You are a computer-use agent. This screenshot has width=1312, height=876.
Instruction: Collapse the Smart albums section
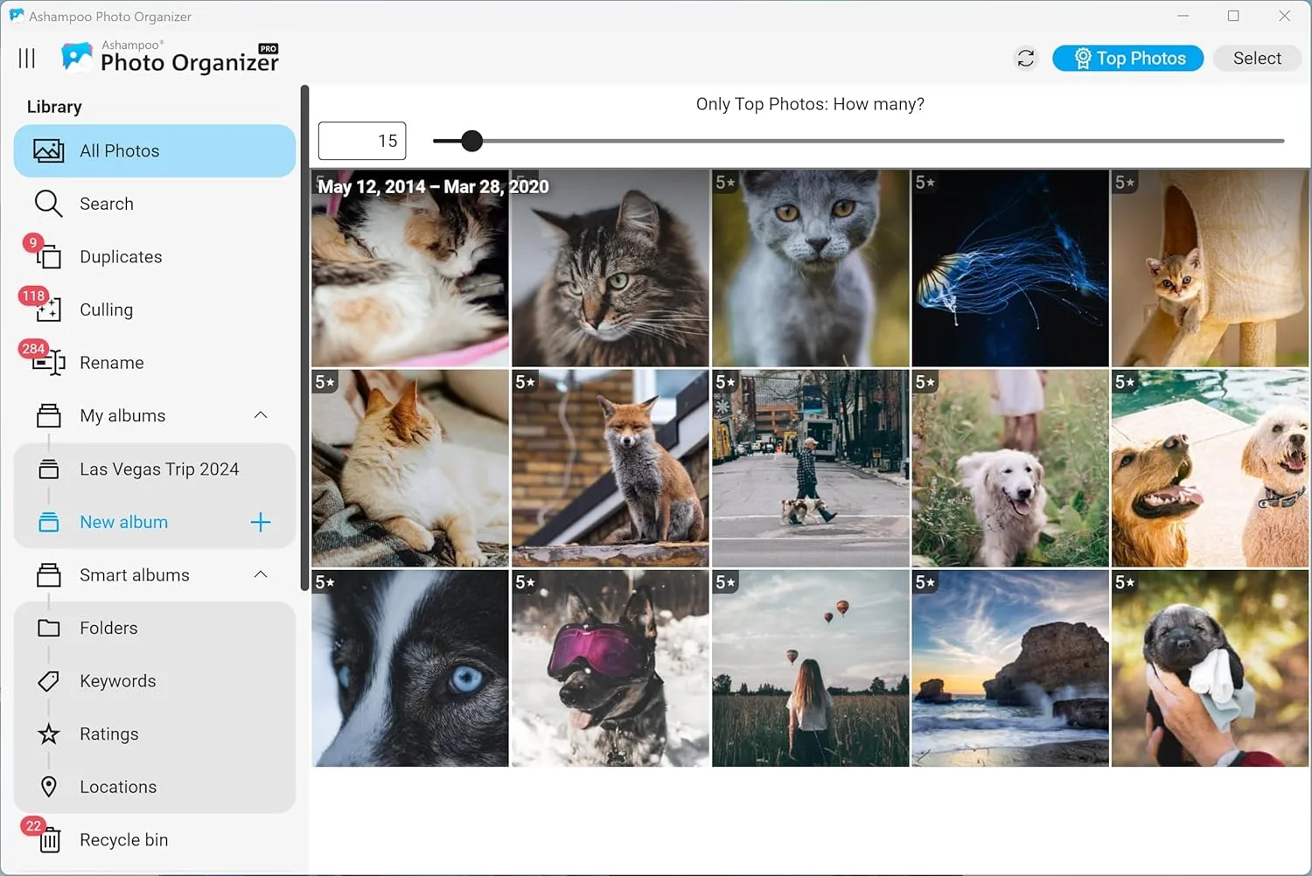[260, 574]
